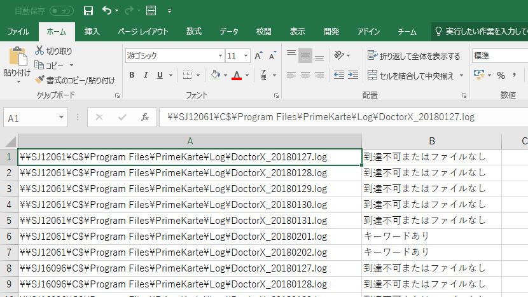Decrease the font size
The height and width of the screenshot is (297, 528).
tap(272, 55)
